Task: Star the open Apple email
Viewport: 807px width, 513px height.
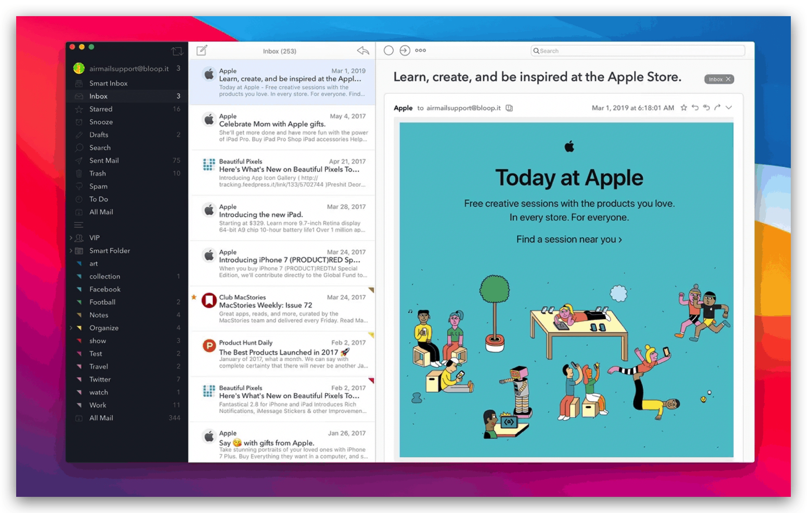Action: (x=684, y=107)
